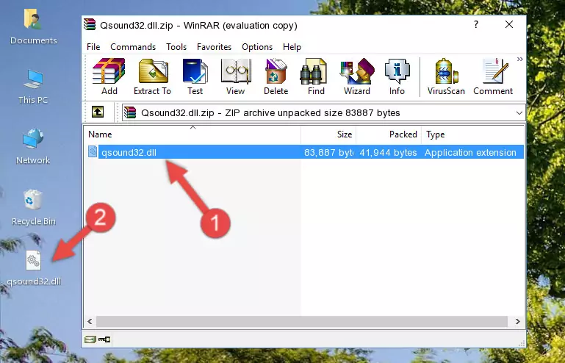565x363 pixels.
Task: Open the Find binoculars tool
Action: [x=316, y=76]
